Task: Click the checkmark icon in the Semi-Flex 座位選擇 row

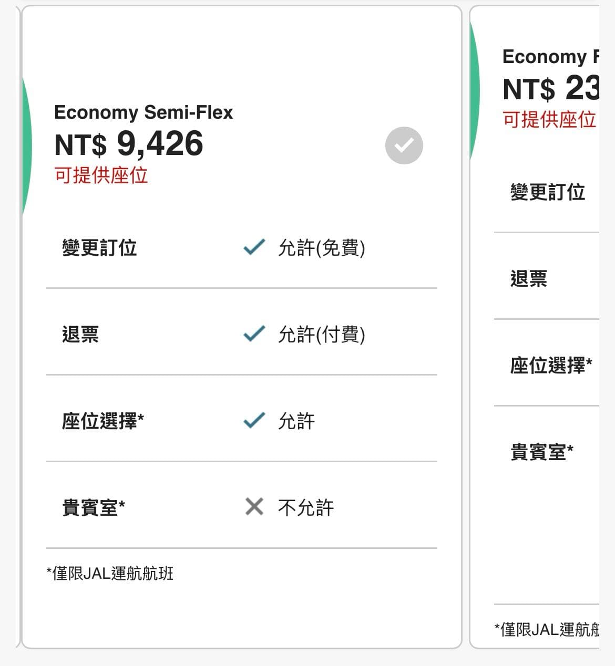Action: click(x=254, y=421)
